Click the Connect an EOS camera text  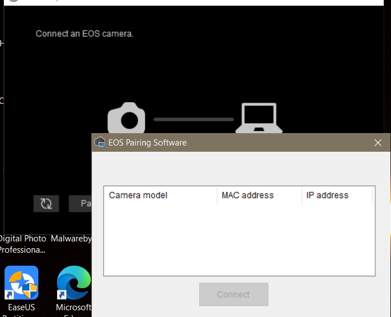click(85, 34)
